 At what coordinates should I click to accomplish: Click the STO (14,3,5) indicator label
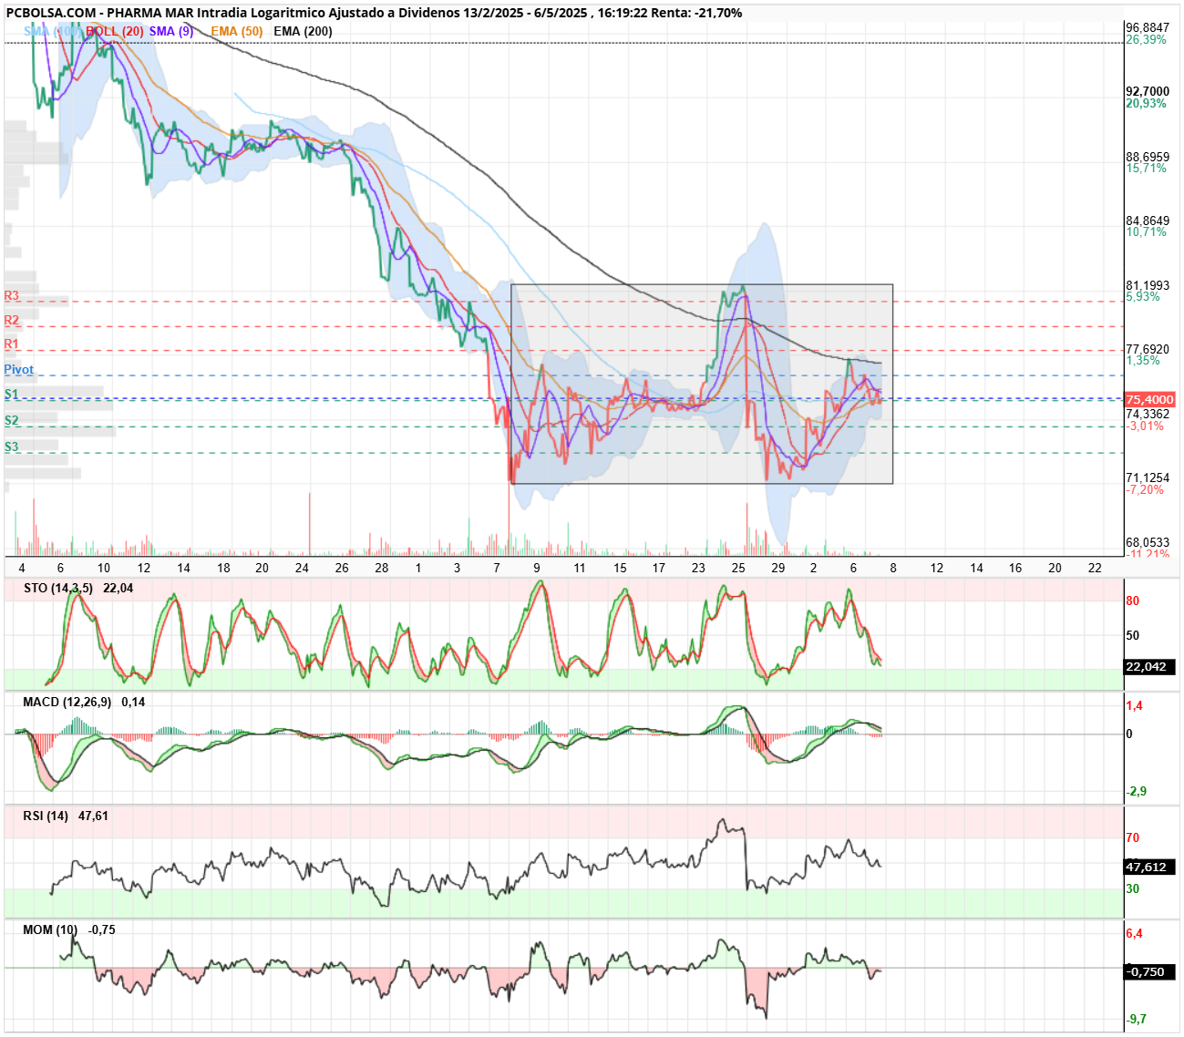point(58,588)
